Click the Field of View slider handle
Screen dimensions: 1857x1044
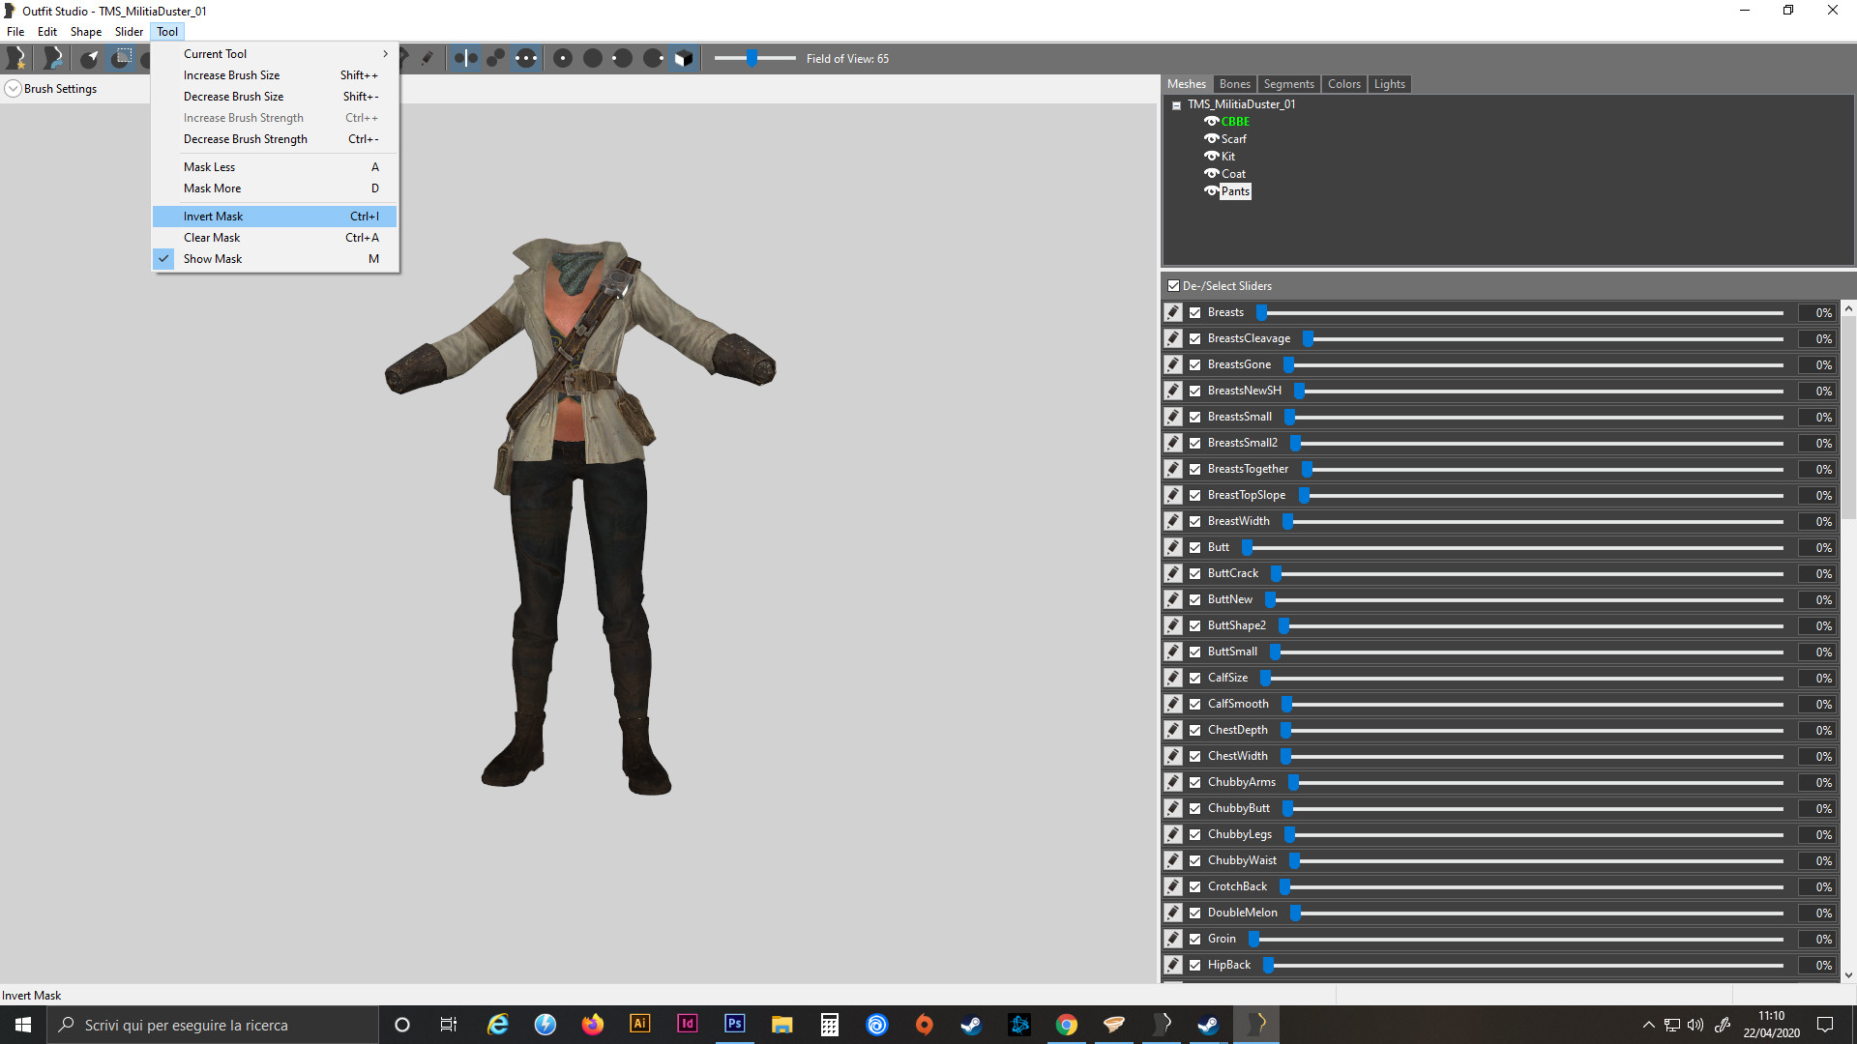pos(752,59)
